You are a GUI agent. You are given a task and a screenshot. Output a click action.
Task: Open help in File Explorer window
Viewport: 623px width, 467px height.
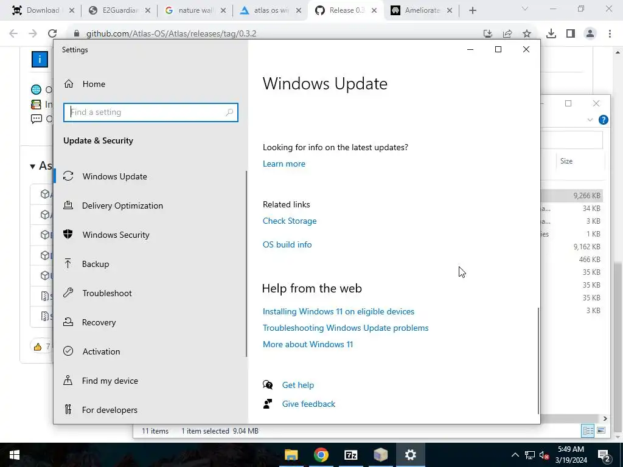coord(603,120)
